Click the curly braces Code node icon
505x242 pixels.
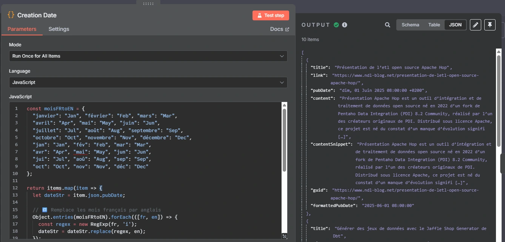pos(11,15)
